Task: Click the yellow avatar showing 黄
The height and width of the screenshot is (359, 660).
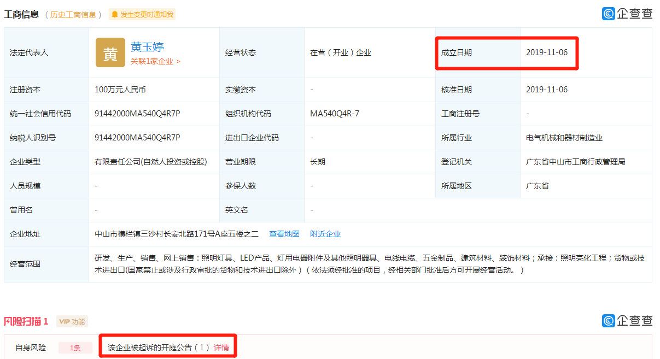Action: pos(110,53)
